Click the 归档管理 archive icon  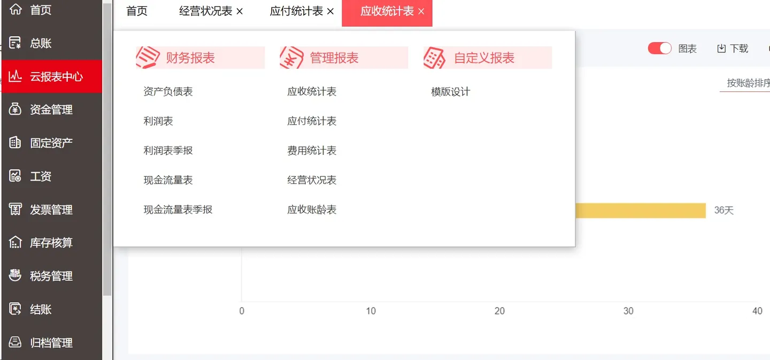pos(16,342)
